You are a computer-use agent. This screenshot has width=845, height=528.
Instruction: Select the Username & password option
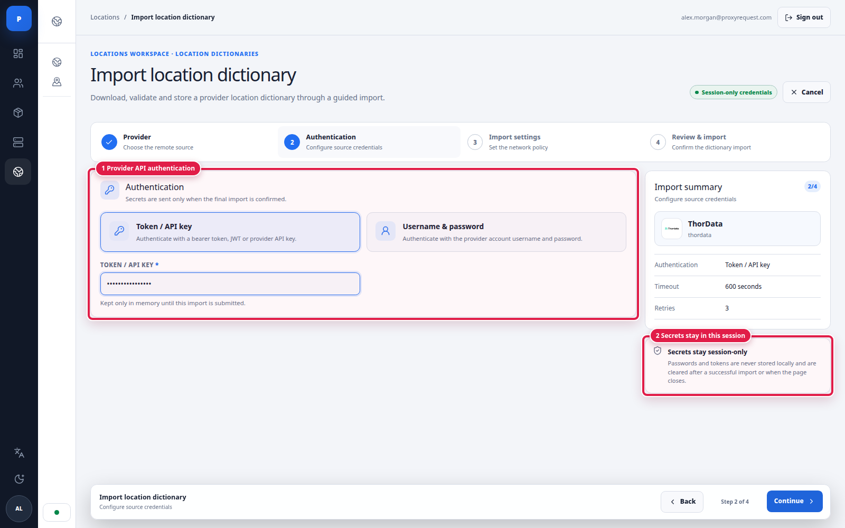click(x=496, y=232)
